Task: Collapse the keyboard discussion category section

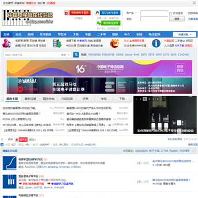Action: [194, 151]
